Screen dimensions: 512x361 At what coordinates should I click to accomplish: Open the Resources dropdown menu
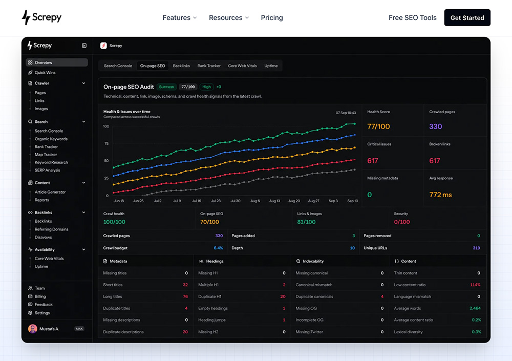tap(228, 17)
